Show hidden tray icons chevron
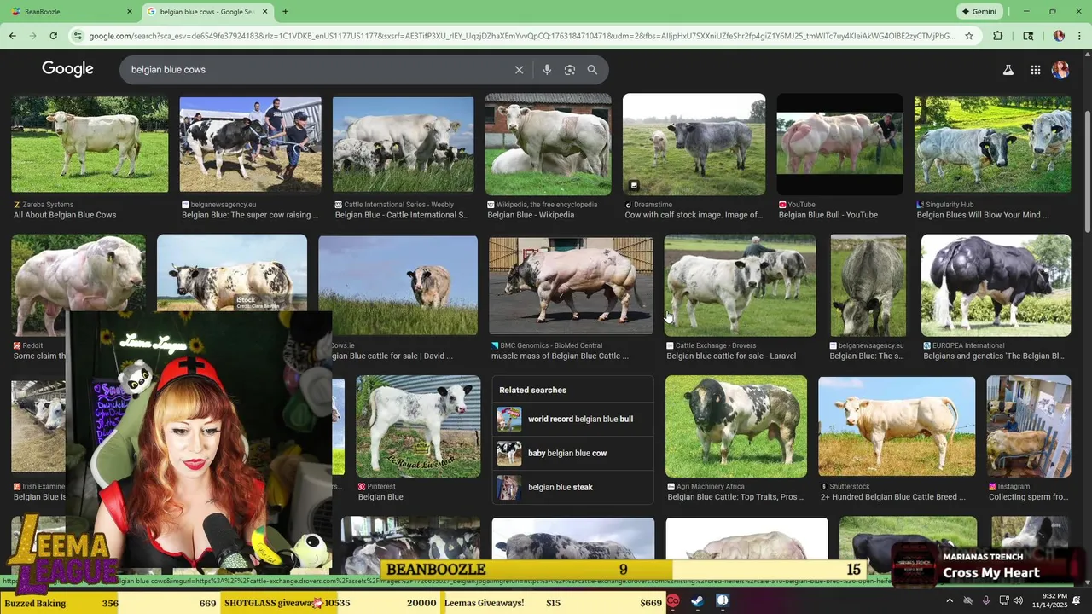This screenshot has height=614, width=1092. coord(950,601)
